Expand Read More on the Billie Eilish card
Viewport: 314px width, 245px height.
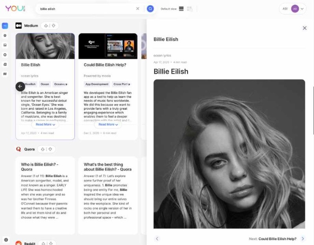coord(45,124)
